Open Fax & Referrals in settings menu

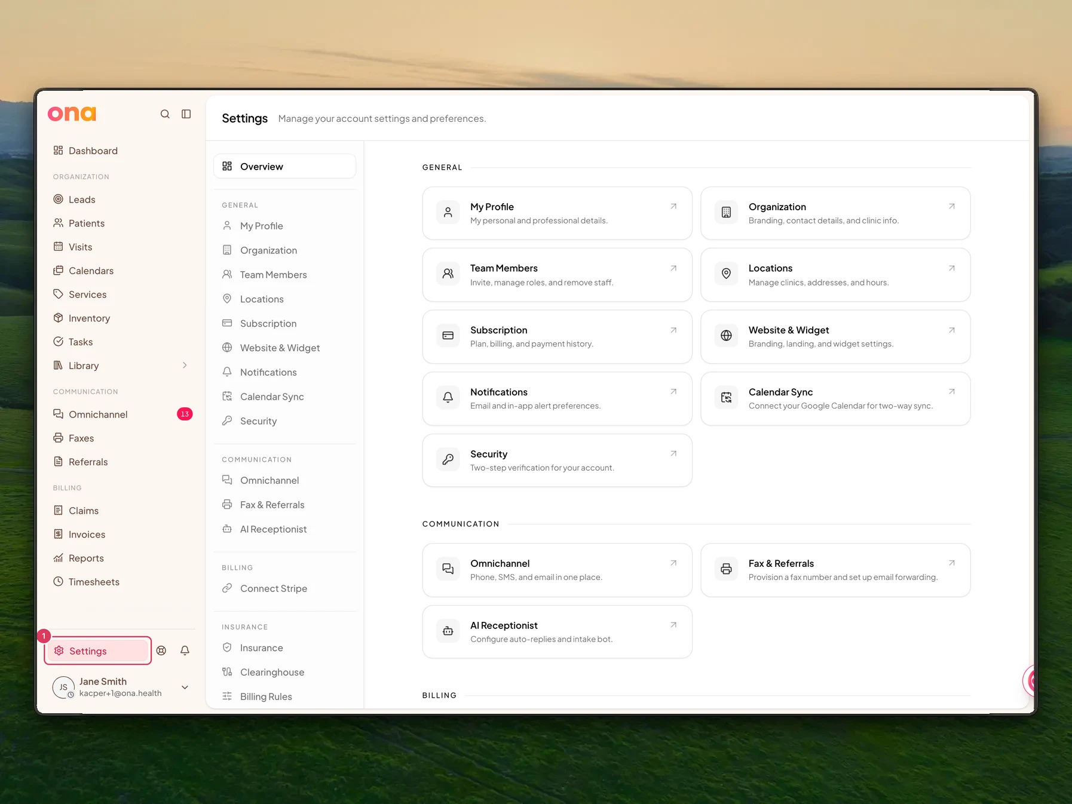285,505
